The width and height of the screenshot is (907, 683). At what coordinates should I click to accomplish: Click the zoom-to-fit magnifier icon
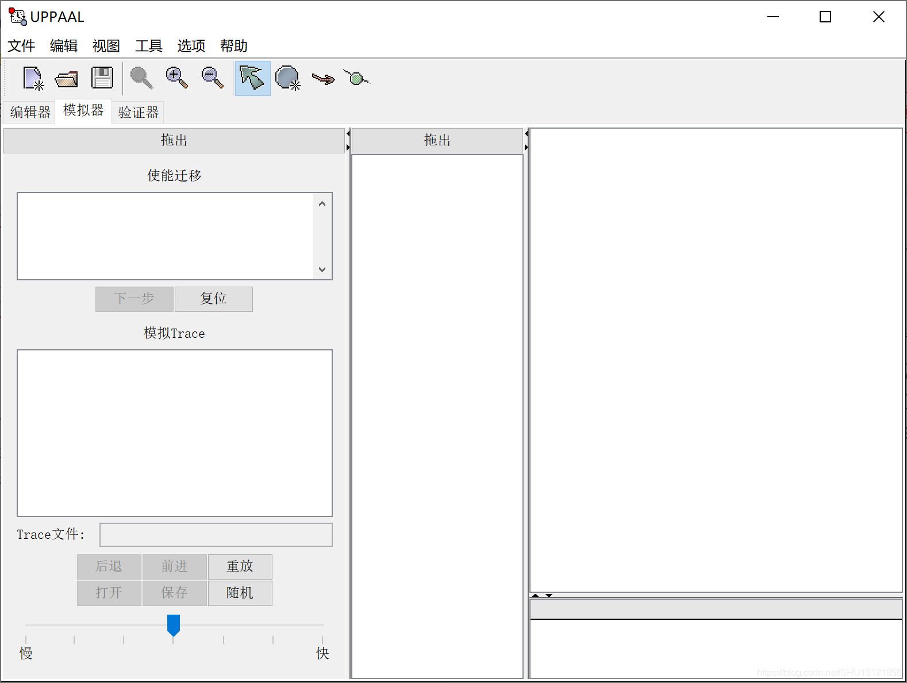[x=141, y=78]
